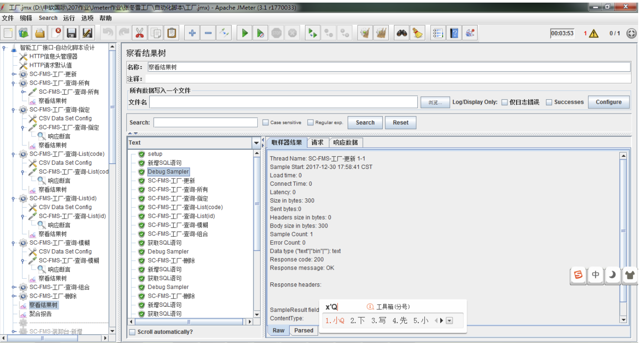Click the Collapse all minus icon
The height and width of the screenshot is (343, 639).
(208, 33)
